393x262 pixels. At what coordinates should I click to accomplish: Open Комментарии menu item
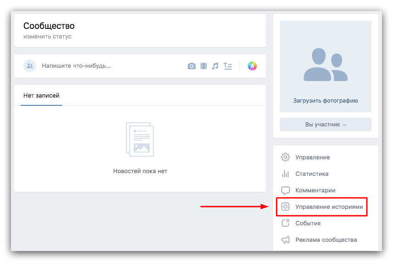tap(315, 190)
